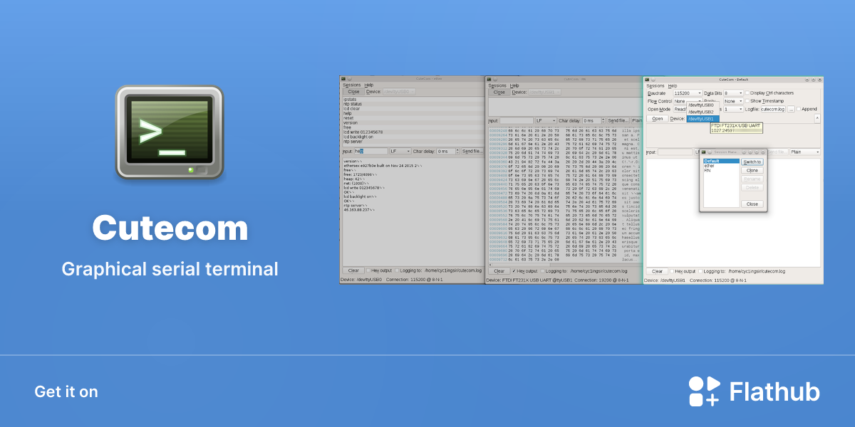Click the Input field in the left window
Screen dimensions: 855x427
pyautogui.click(x=370, y=151)
